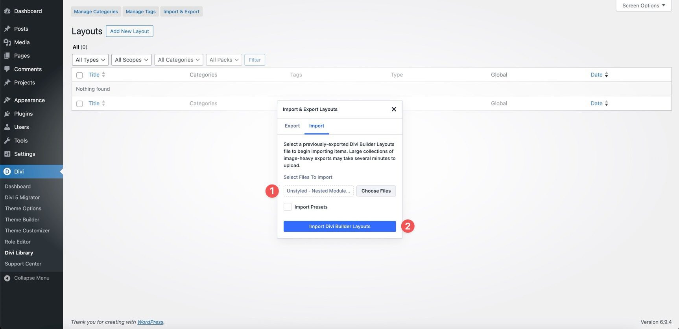Open the All Scopes dropdown
The width and height of the screenshot is (679, 329).
tap(131, 60)
